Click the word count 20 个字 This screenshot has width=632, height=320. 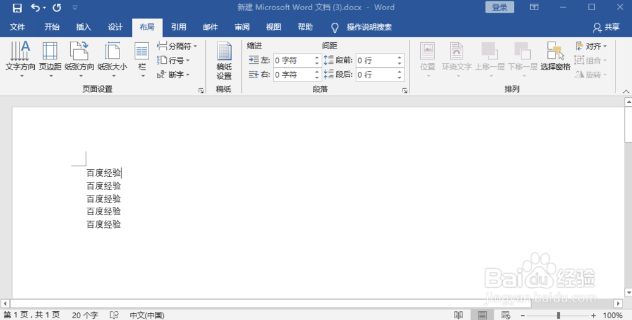point(85,315)
